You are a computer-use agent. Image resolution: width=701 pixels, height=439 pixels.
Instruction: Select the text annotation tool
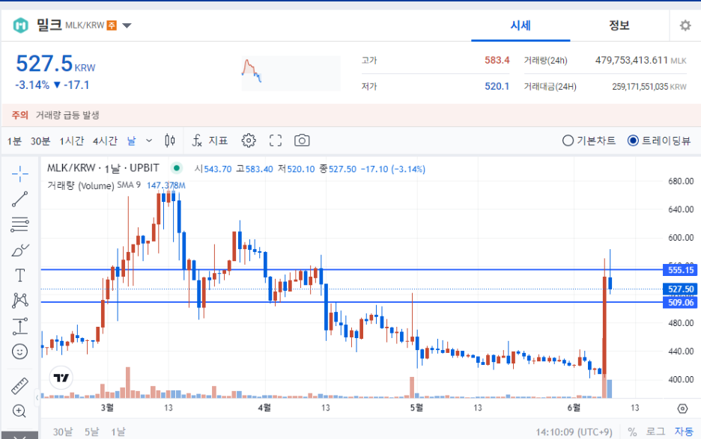click(20, 275)
